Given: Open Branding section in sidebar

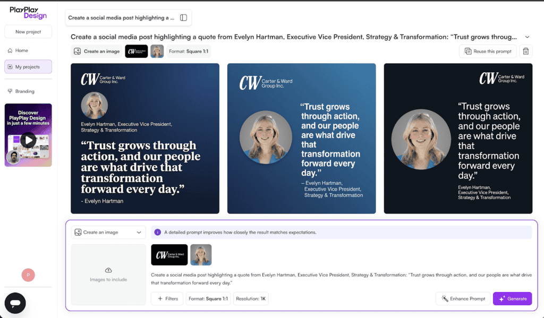Looking at the screenshot, I should [x=24, y=91].
